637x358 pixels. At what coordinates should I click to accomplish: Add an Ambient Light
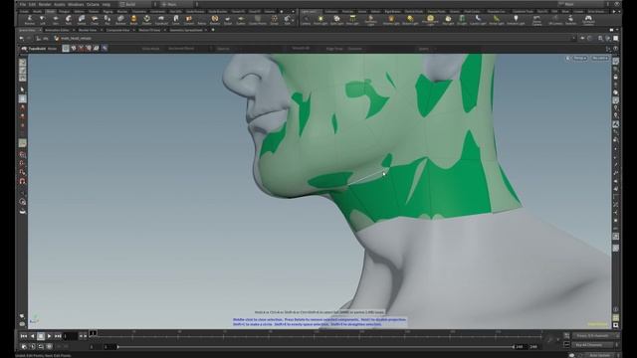click(516, 20)
